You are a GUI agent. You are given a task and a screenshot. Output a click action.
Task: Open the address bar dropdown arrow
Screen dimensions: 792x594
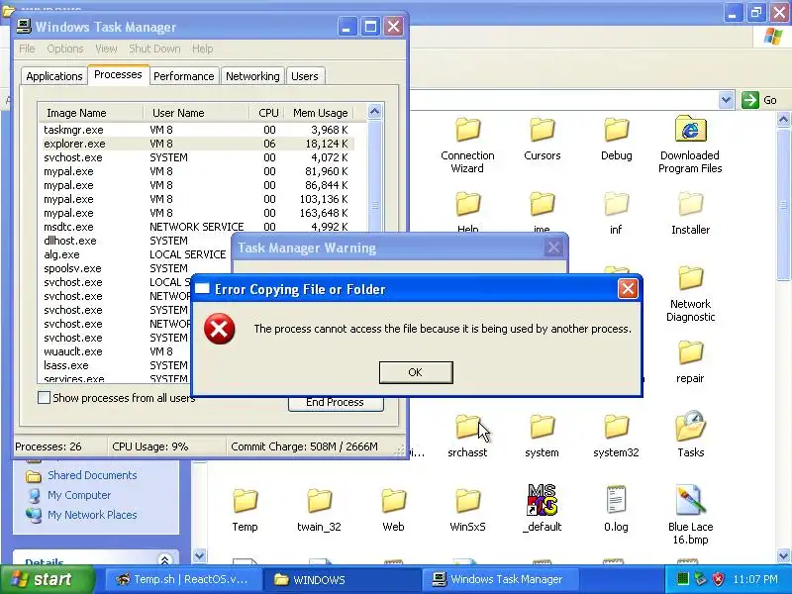coord(726,100)
